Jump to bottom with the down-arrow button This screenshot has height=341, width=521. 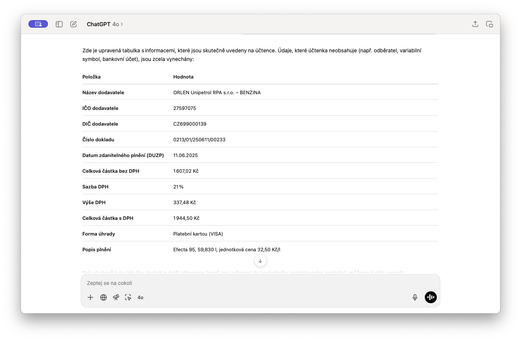[260, 261]
